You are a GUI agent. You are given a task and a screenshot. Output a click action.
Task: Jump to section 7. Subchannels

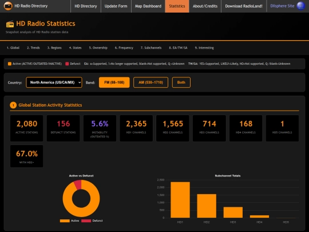click(x=151, y=48)
